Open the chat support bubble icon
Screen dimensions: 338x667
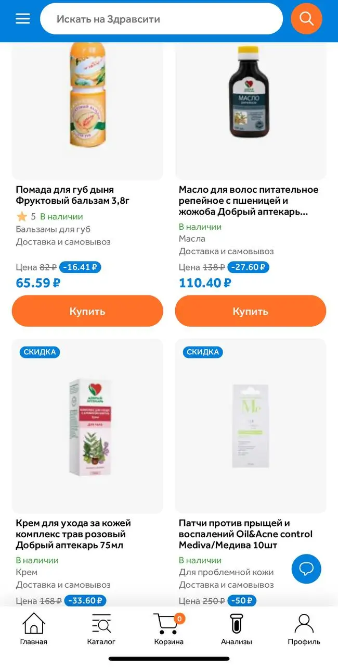pos(306,569)
